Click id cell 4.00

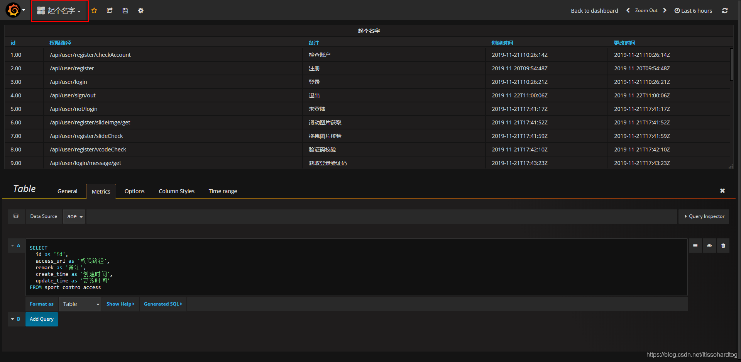24,95
